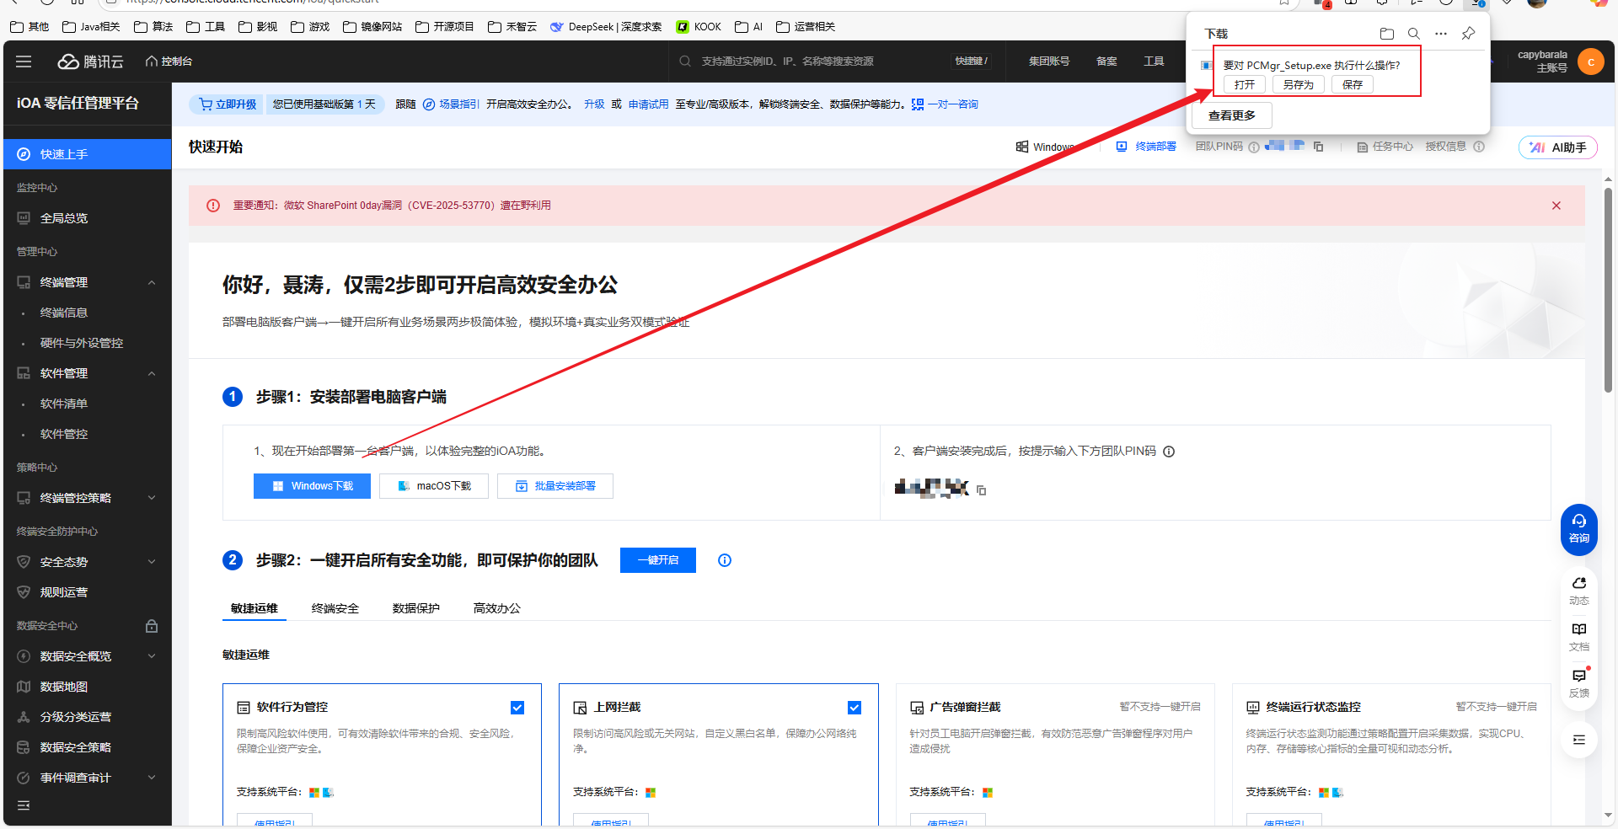Open the more options (…) in 下载 popup

coord(1441,34)
